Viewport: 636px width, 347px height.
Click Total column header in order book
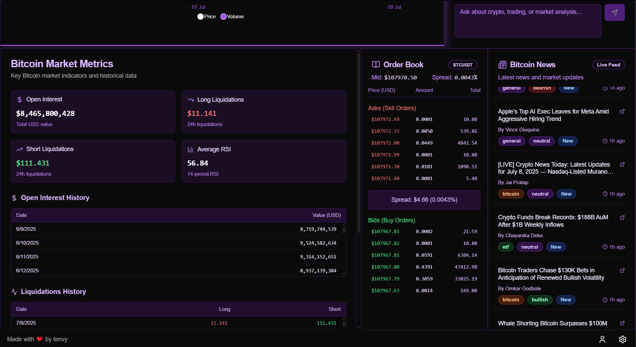(475, 90)
